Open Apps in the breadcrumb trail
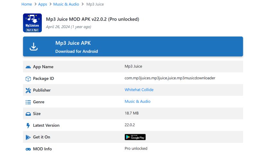 (42, 4)
